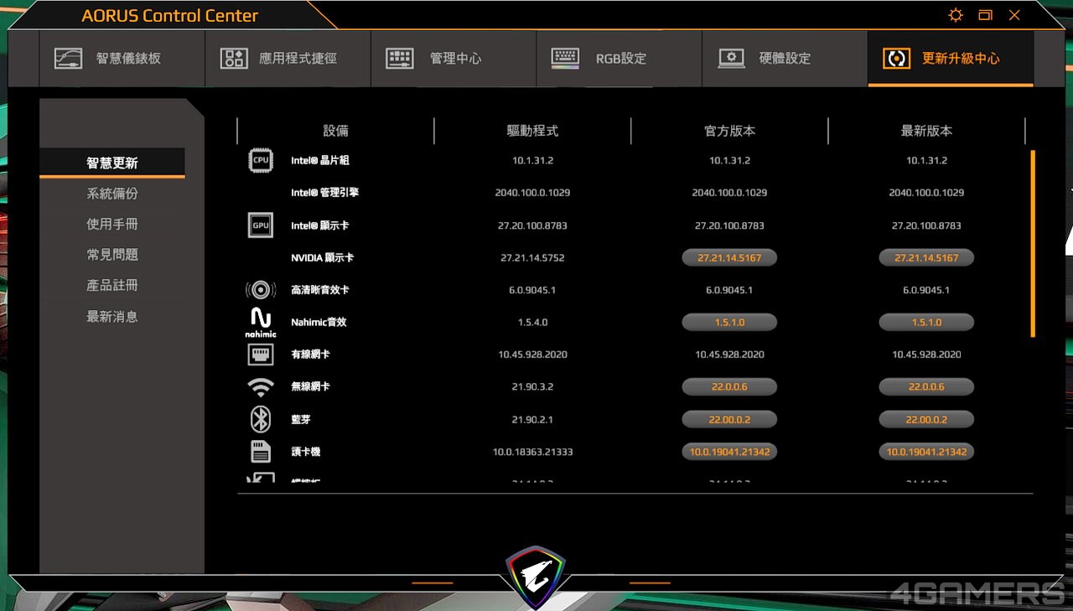Click card reader official 10.0.19041.21342 button
This screenshot has width=1073, height=611.
[729, 452]
